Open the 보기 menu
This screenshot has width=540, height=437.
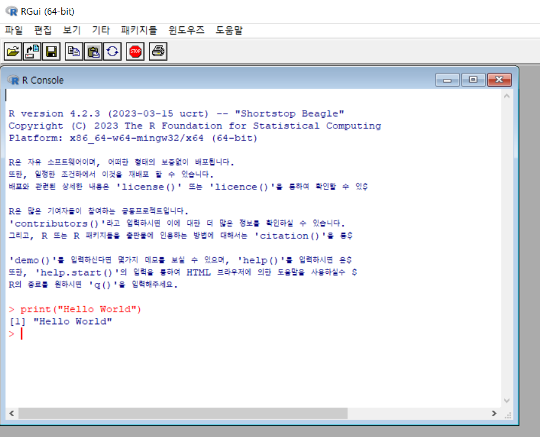(71, 31)
